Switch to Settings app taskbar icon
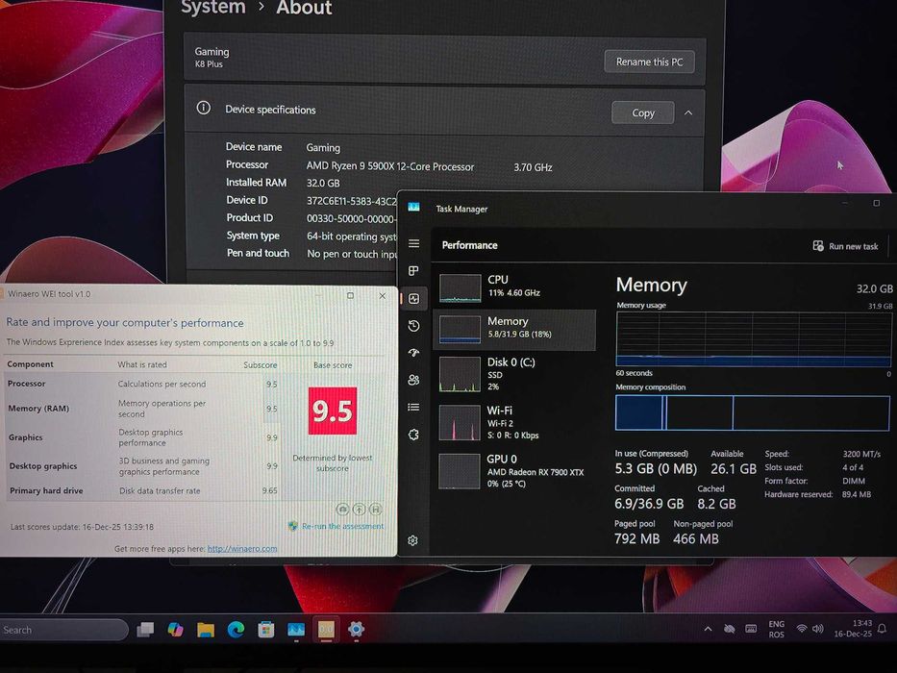Viewport: 897px width, 673px height. click(356, 630)
